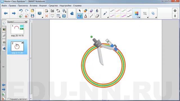Click the screen capture camera icon

click(52, 11)
